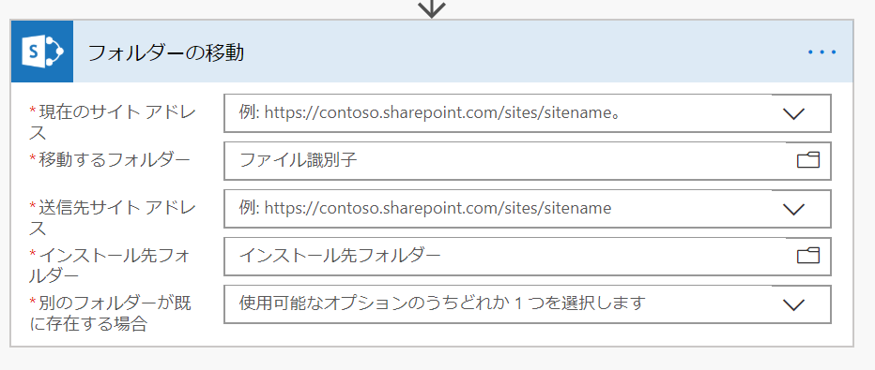This screenshot has height=370, width=875.
Task: Open folder picker for 移動するフォルダー
Action: tap(807, 160)
